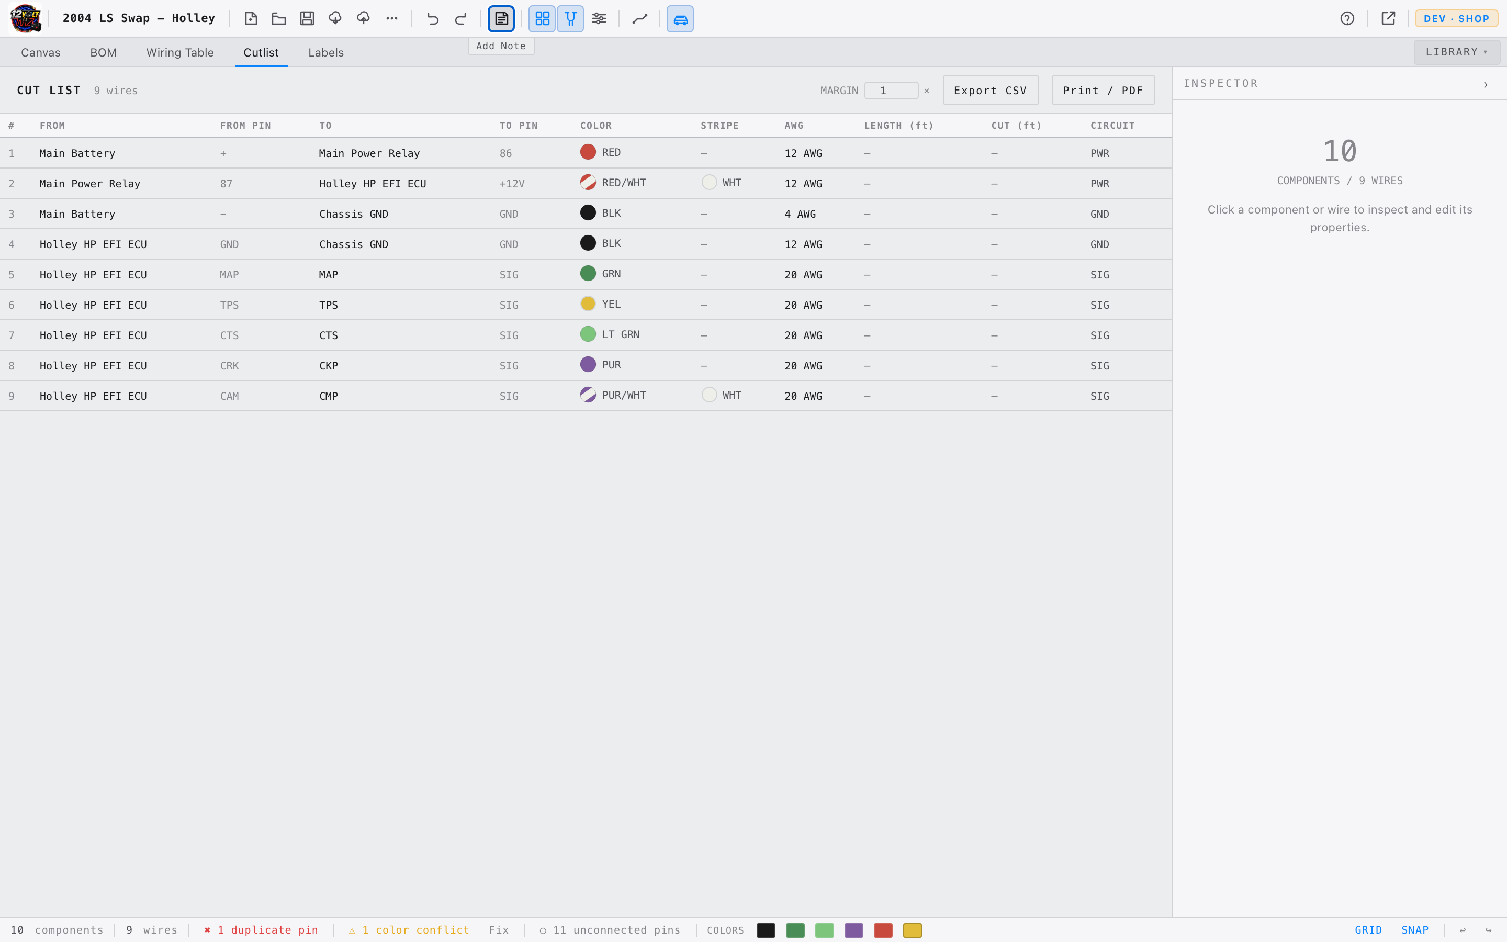Upload to cloud icon

[x=363, y=19]
